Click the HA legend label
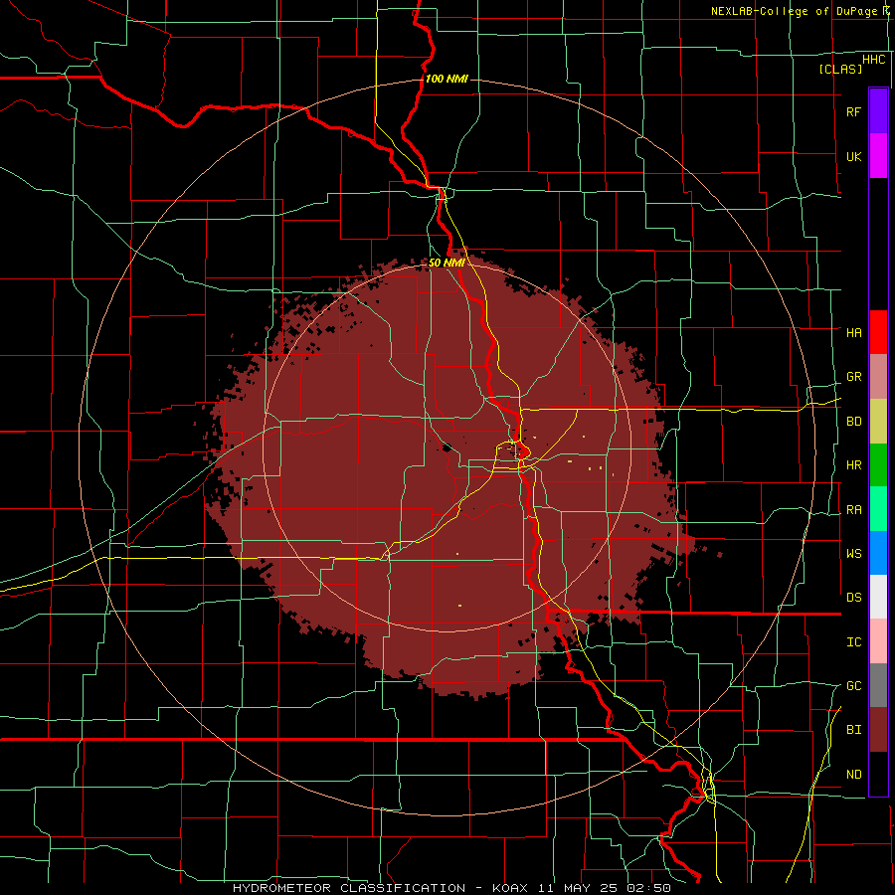895x895 pixels. coord(853,332)
